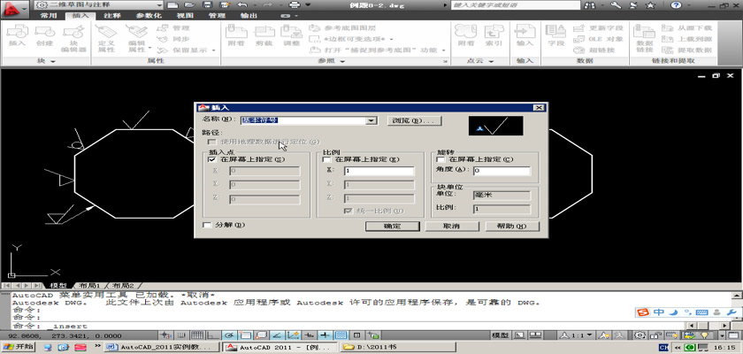This screenshot has height=354, width=743.
Task: Open the 名称 block name dropdown
Action: click(x=371, y=121)
